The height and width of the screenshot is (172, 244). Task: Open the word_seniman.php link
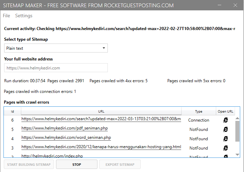pyautogui.click(x=66, y=137)
